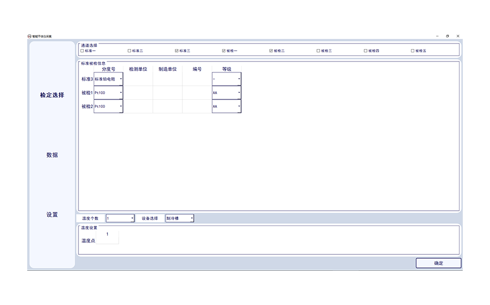Click the 检测单位 cell for 被检1
The image size is (490, 305).
[x=138, y=93]
